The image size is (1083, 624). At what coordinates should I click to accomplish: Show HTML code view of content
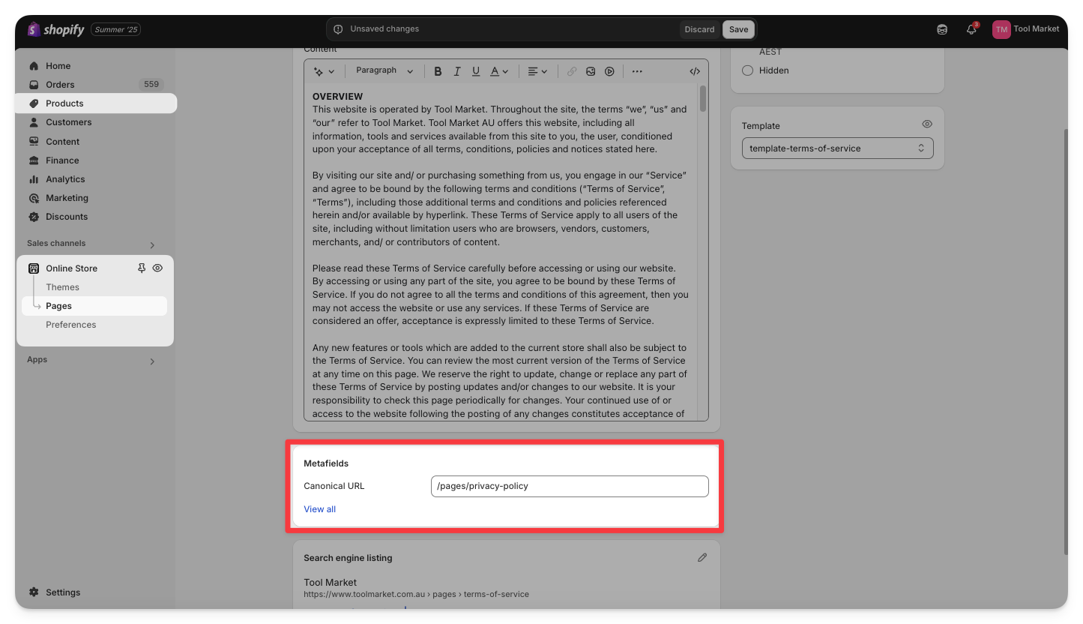pos(695,71)
